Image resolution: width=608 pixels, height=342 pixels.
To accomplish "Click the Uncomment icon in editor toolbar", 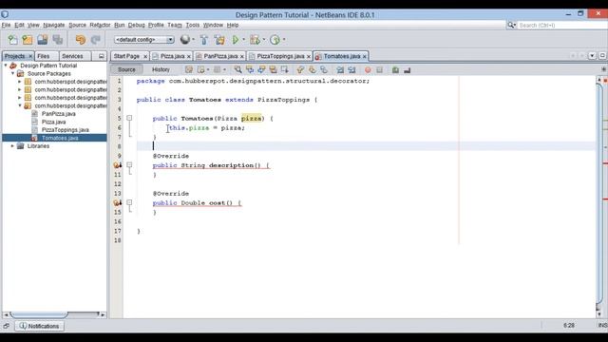I will click(407, 69).
